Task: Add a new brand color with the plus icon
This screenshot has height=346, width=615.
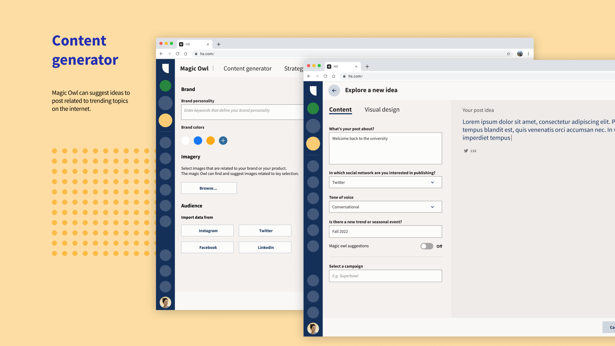Action: (223, 141)
